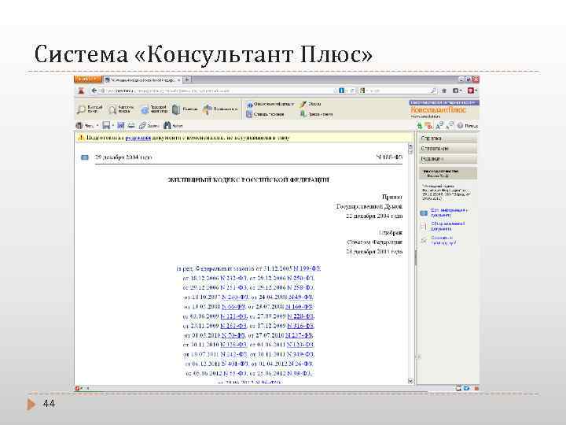Open the orange Firefox menu button
Image resolution: width=566 pixels, height=425 pixels.
click(x=88, y=79)
